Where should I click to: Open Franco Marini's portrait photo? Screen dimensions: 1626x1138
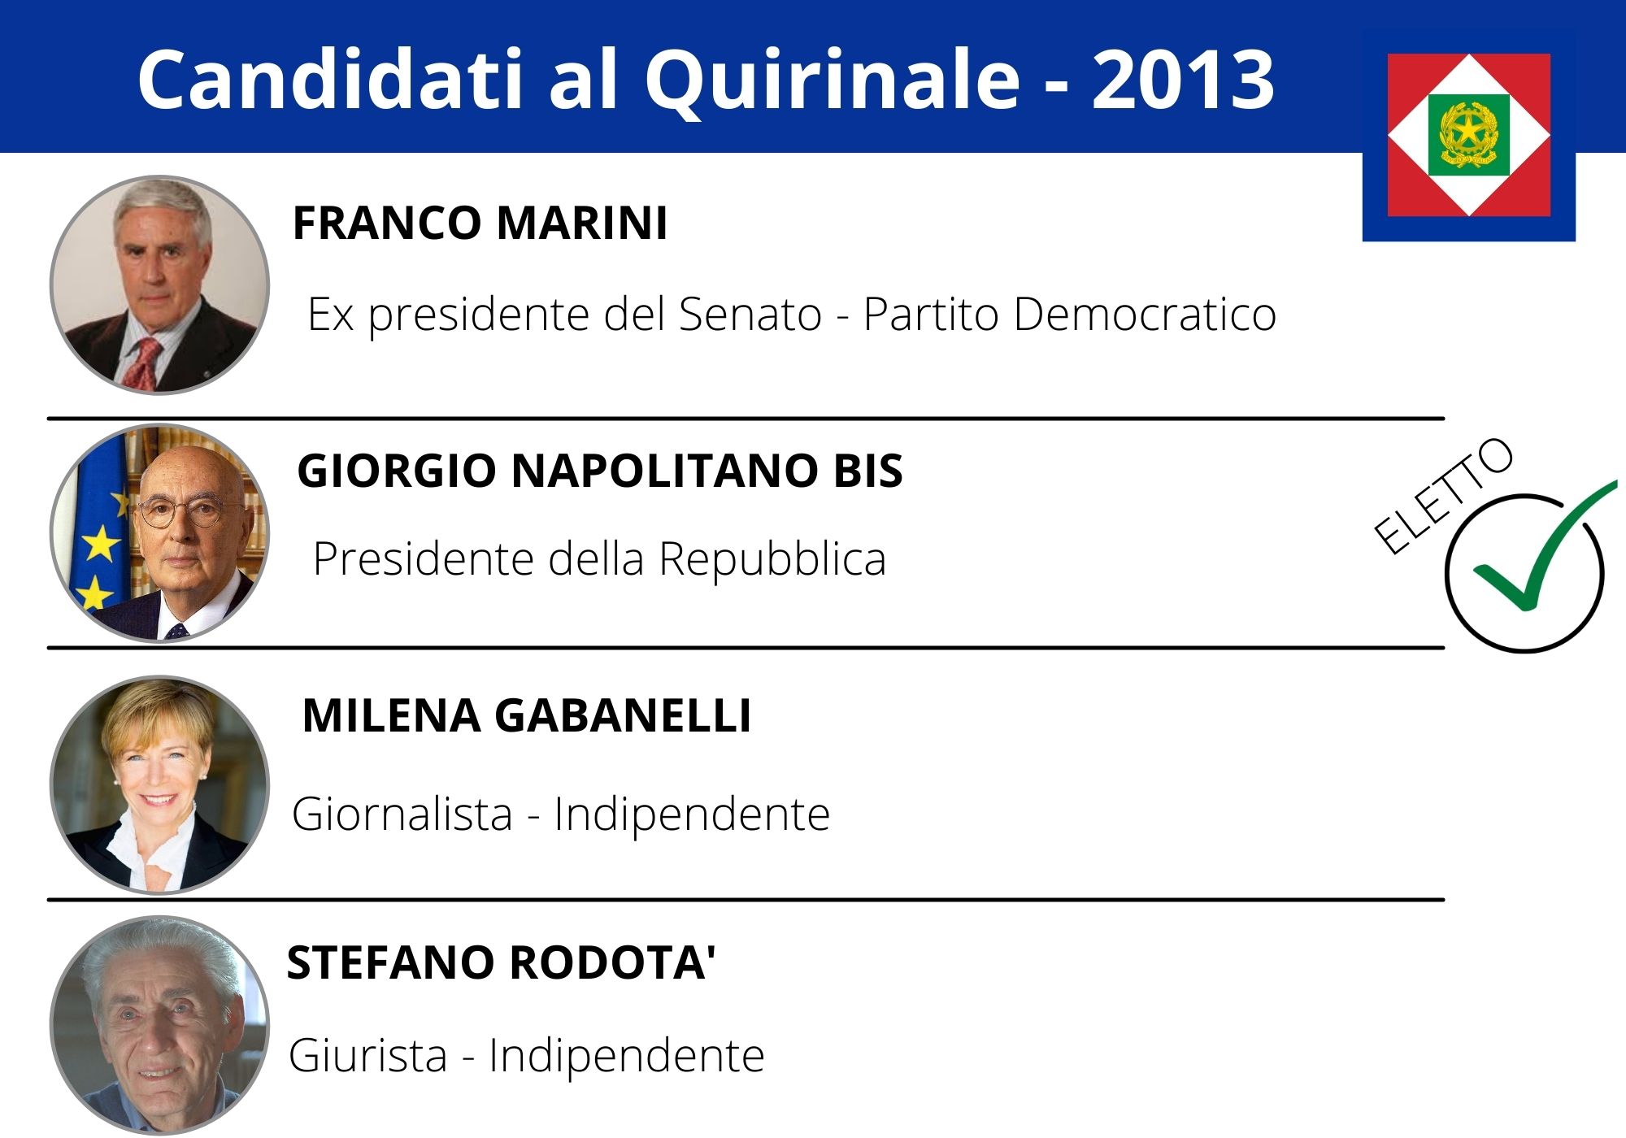point(159,284)
